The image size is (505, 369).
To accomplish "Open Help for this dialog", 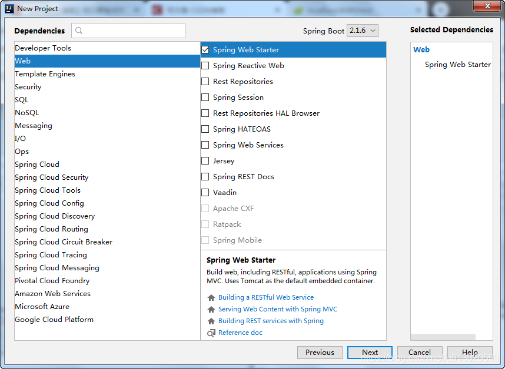I will coord(470,353).
